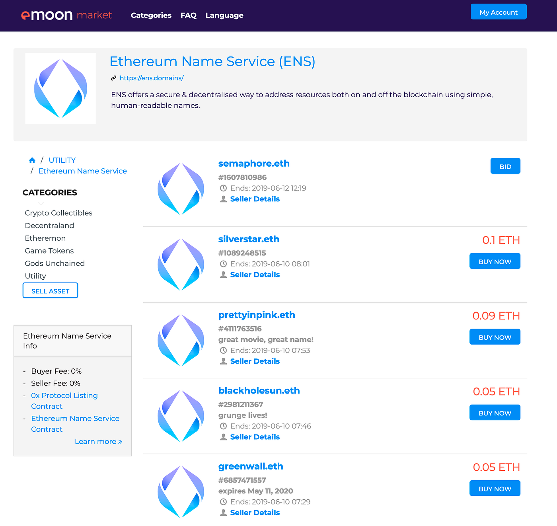Buy blackholesun.eth with BUY NOW
This screenshot has height=526, width=557.
(495, 413)
